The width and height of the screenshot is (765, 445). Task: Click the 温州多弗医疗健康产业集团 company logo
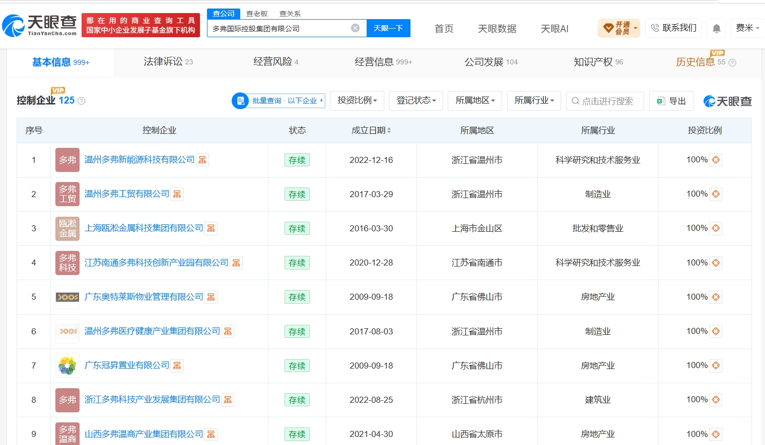[67, 331]
